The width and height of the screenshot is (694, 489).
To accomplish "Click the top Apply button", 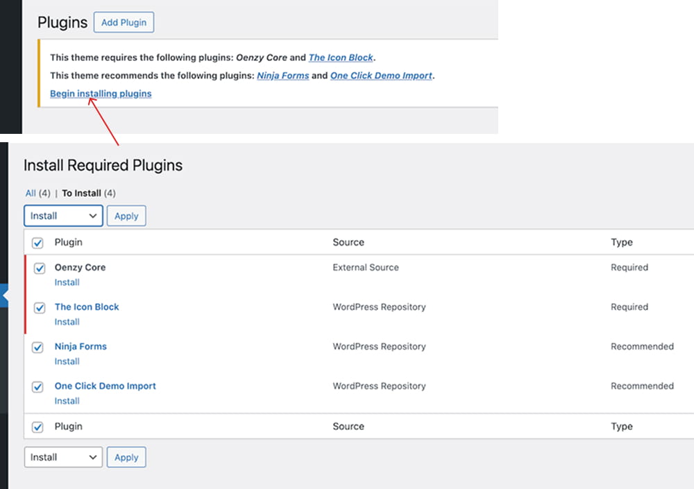I will [x=126, y=216].
